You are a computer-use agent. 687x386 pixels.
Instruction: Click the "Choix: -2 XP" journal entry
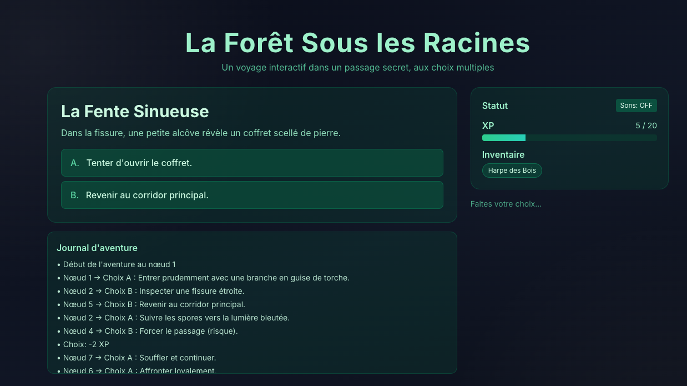(x=86, y=344)
